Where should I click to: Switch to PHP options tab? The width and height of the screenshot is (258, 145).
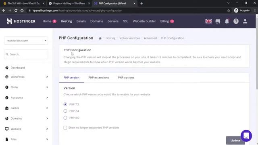click(x=126, y=78)
